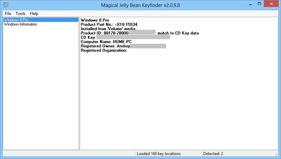Screen dimensions: 281x159
Task: Minimize the Keyfinder window
Action: click(250, 4)
